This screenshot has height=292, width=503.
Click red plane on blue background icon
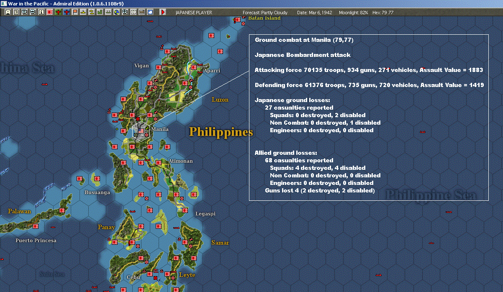[x=67, y=12]
